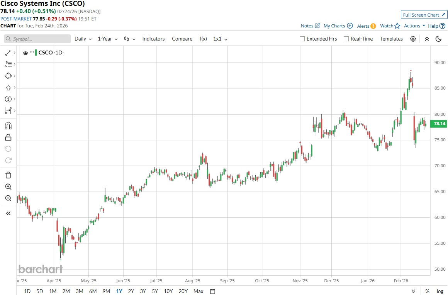This screenshot has height=295, width=448.
Task: Open the Daily interval dropdown
Action: click(83, 39)
